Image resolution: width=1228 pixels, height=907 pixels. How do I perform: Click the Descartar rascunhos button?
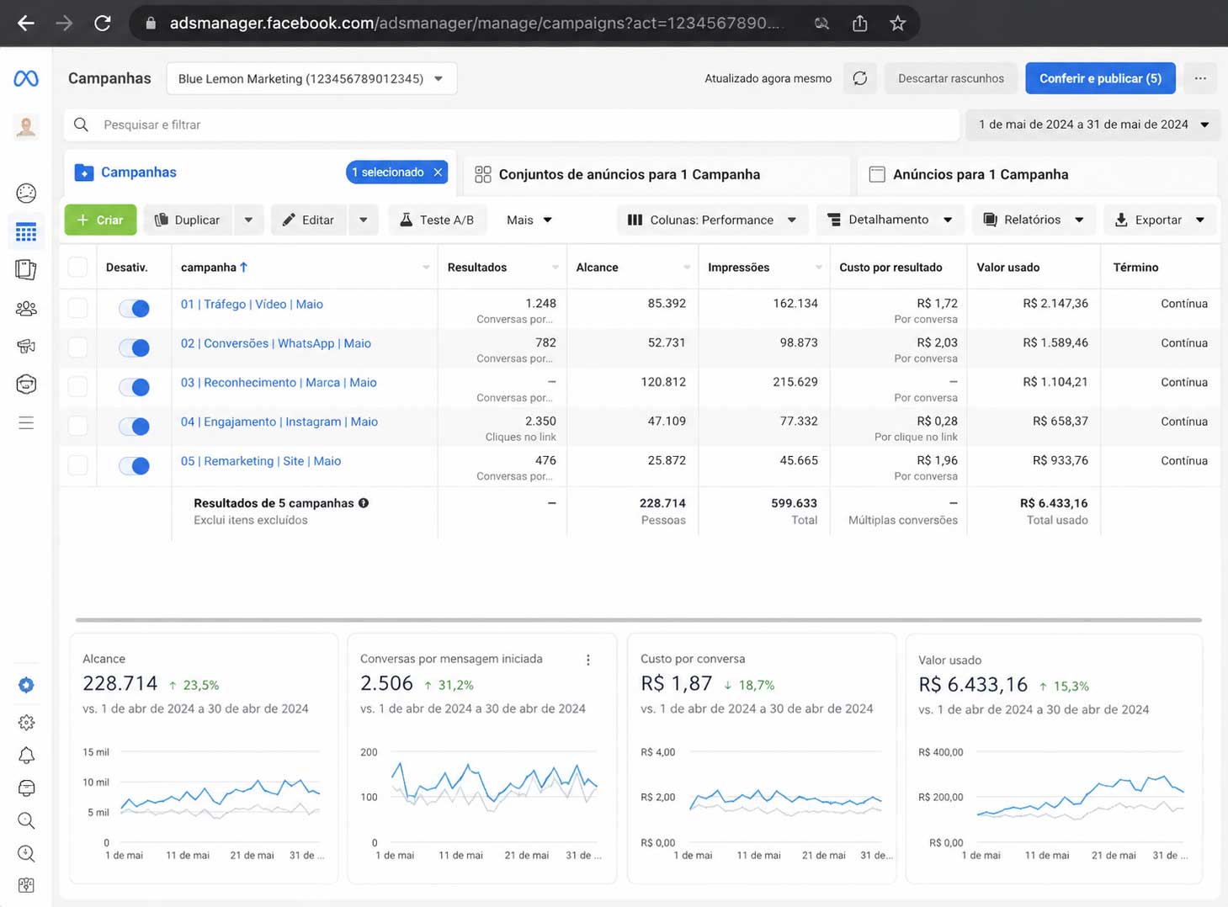tap(951, 78)
